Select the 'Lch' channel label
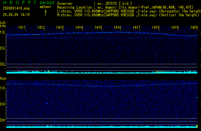 [x=3, y=23]
